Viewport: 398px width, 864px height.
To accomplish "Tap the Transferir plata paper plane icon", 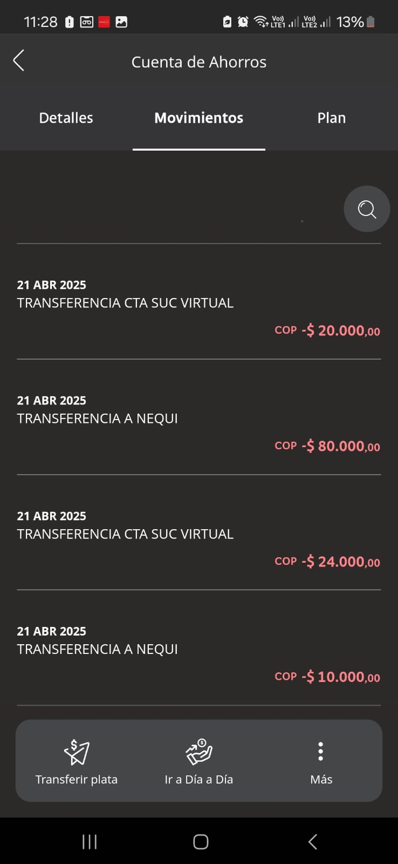I will [x=77, y=752].
